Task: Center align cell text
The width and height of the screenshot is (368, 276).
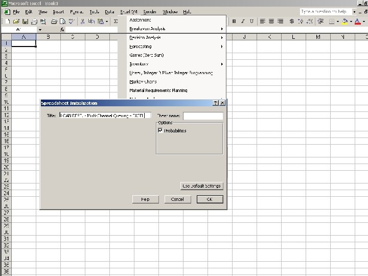Action: tap(271, 21)
